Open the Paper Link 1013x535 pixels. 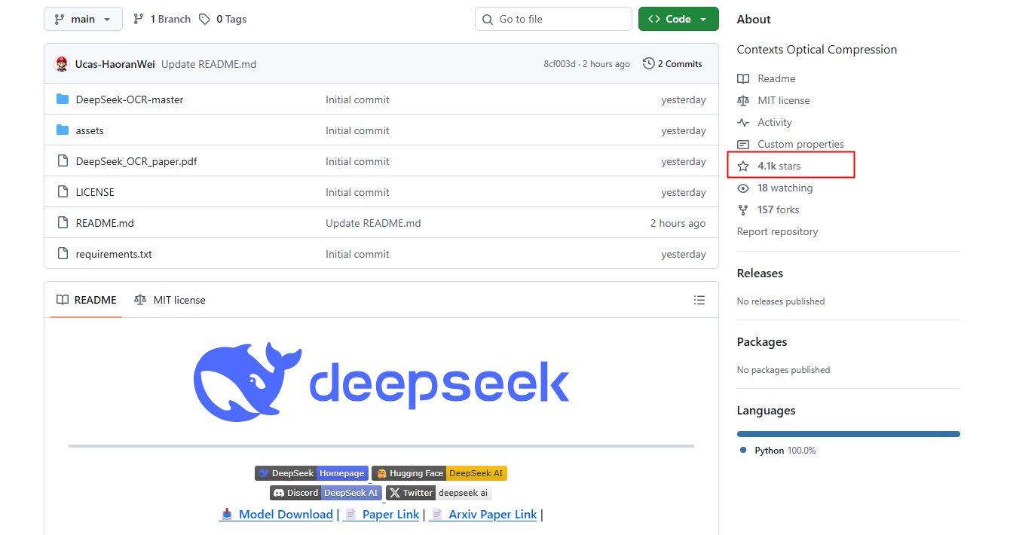(381, 515)
